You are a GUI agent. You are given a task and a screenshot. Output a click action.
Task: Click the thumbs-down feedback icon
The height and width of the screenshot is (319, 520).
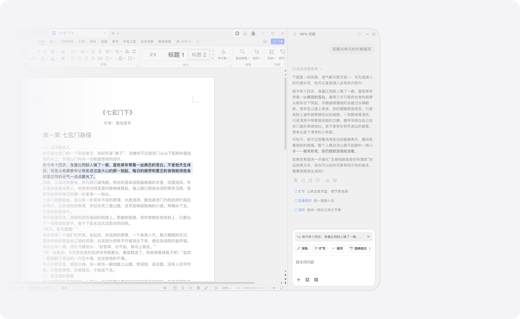click(335, 180)
